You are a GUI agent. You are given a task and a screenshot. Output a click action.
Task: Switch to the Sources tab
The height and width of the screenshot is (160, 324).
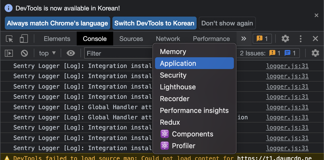131,39
